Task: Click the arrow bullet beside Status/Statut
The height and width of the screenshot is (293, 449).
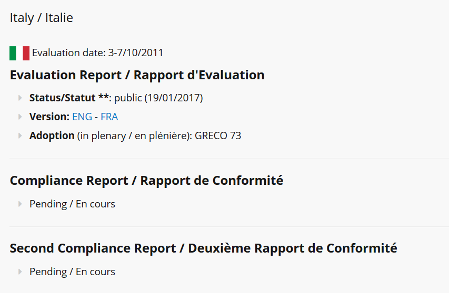Action: 20,98
